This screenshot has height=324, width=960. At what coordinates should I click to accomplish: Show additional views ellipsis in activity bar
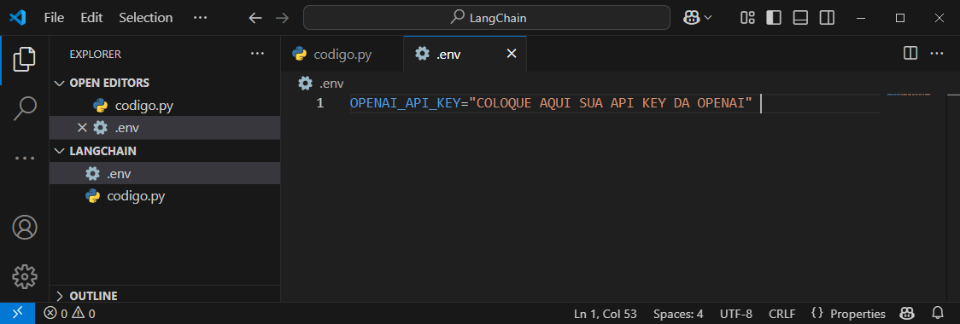(25, 159)
